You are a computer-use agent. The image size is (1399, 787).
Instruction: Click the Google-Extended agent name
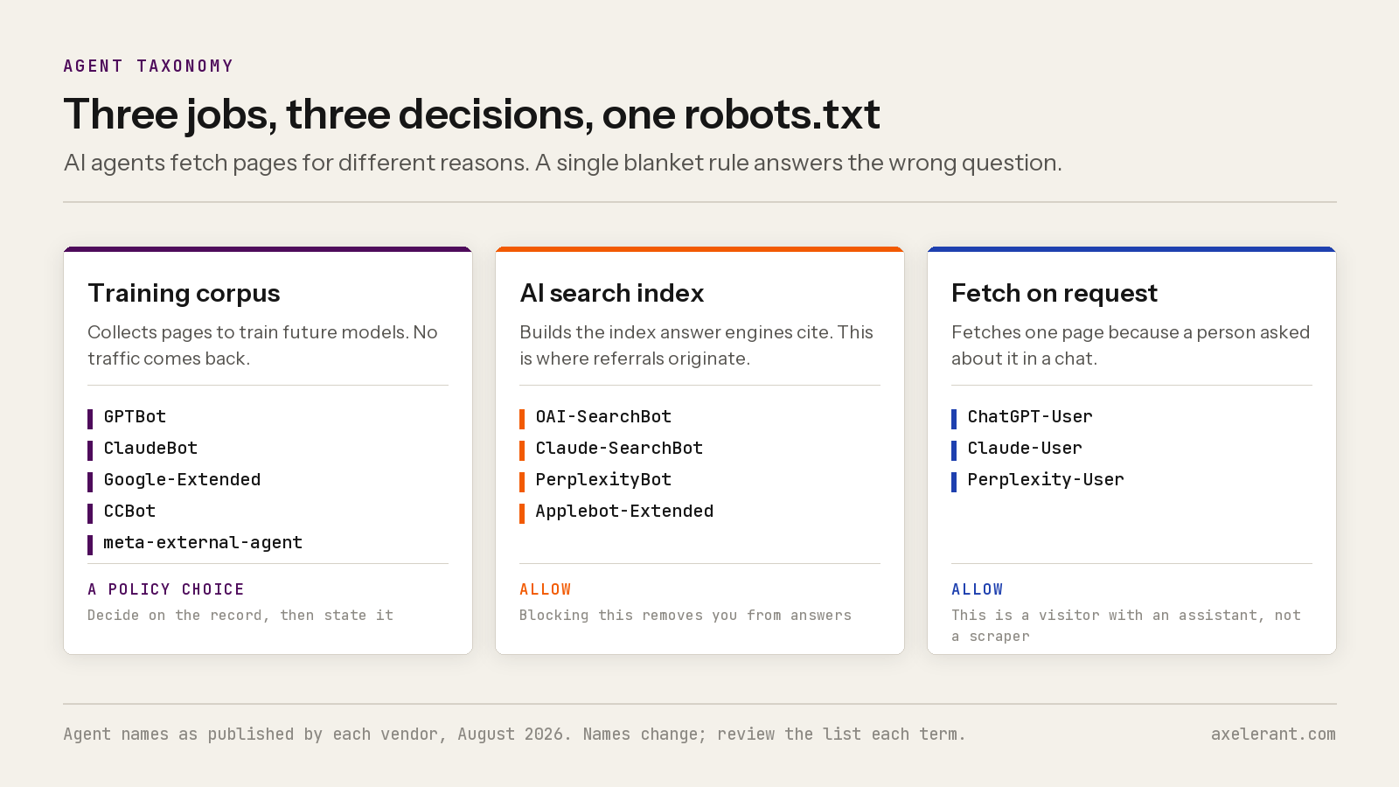tap(182, 480)
